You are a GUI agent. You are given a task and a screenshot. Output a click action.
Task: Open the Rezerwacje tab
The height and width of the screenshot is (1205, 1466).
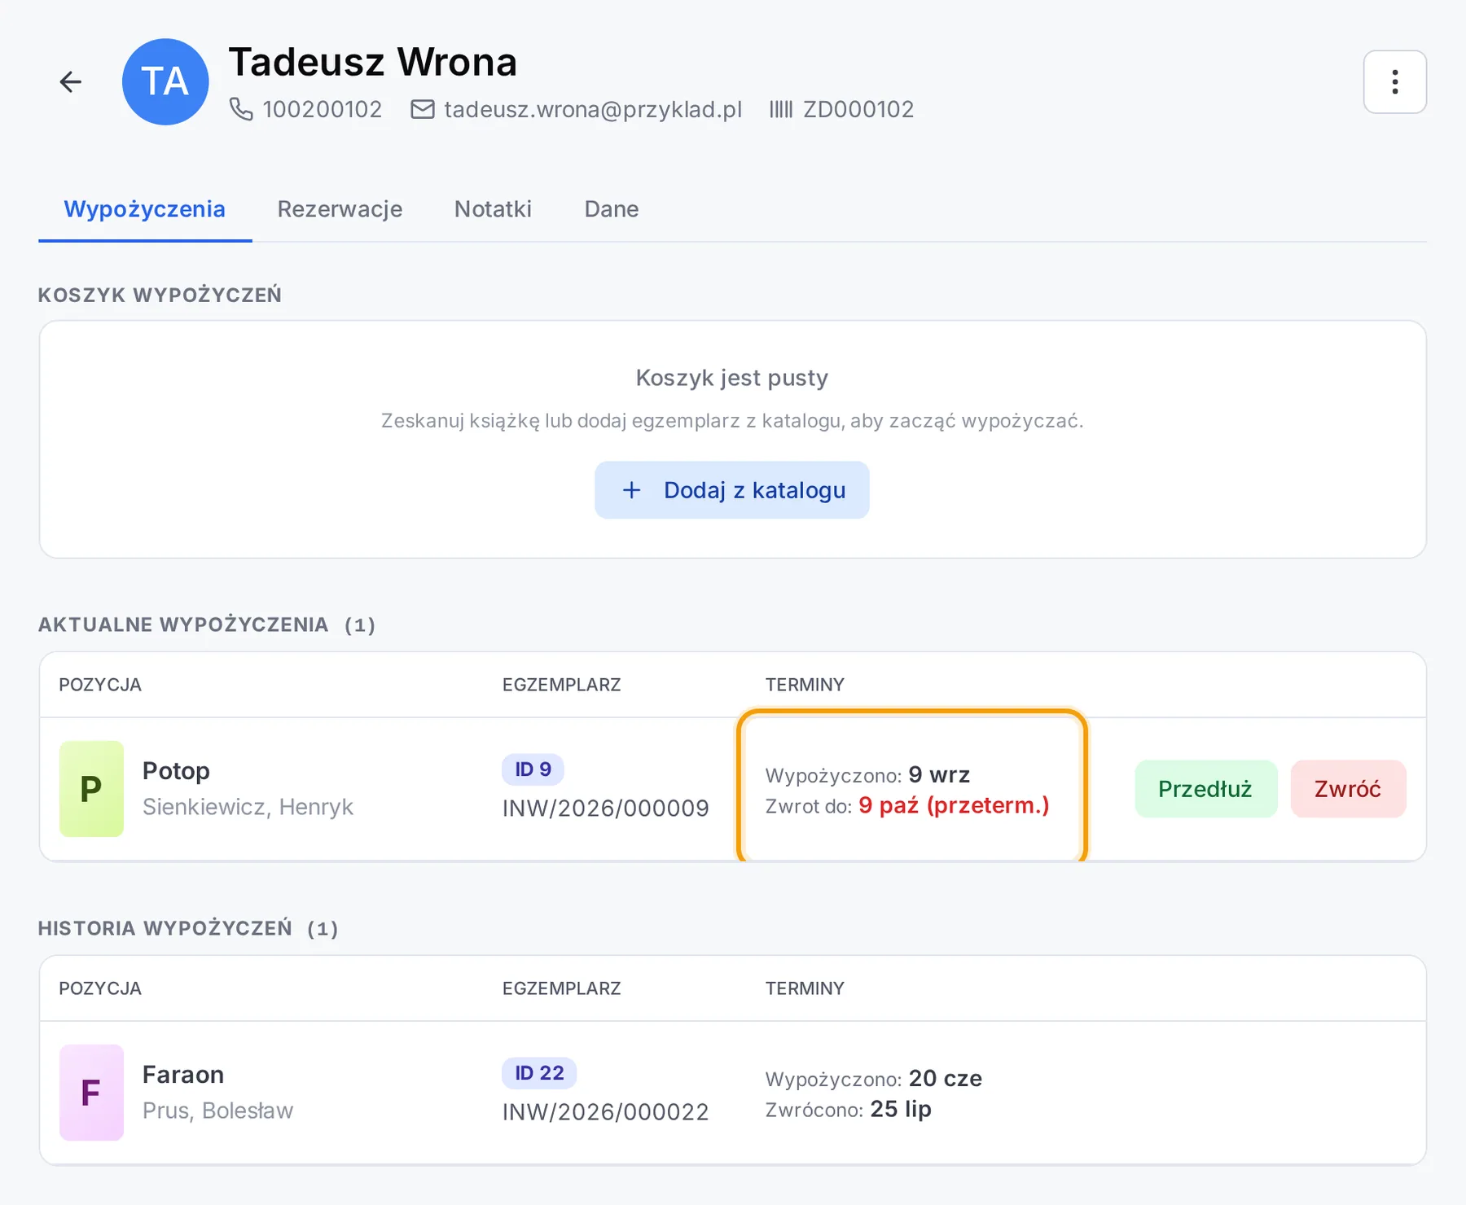coord(340,209)
